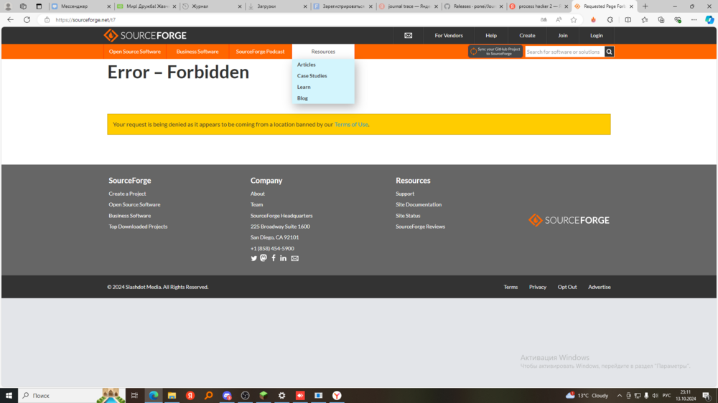Open the envelope newsletter icon in header

(408, 35)
